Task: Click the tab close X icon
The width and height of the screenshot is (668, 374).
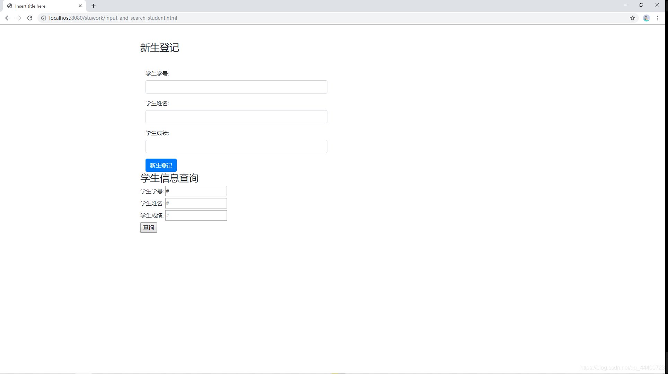Action: 80,6
